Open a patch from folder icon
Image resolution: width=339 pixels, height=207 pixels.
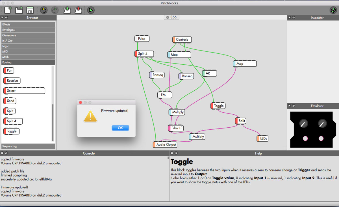tap(19, 10)
